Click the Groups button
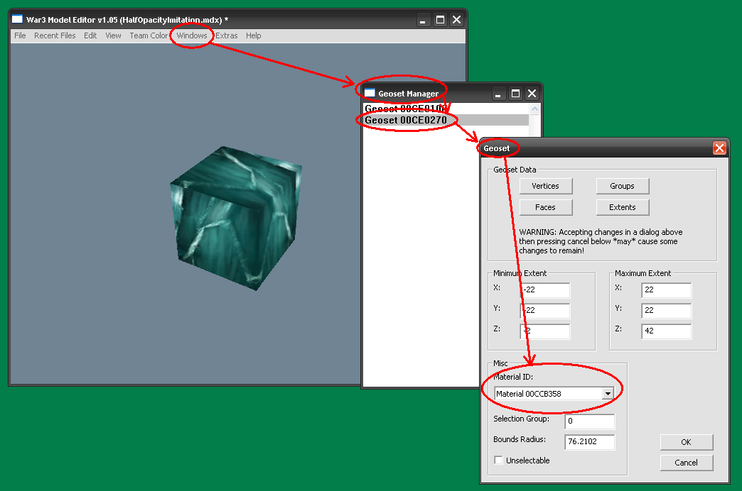The width and height of the screenshot is (742, 491). pyautogui.click(x=623, y=186)
